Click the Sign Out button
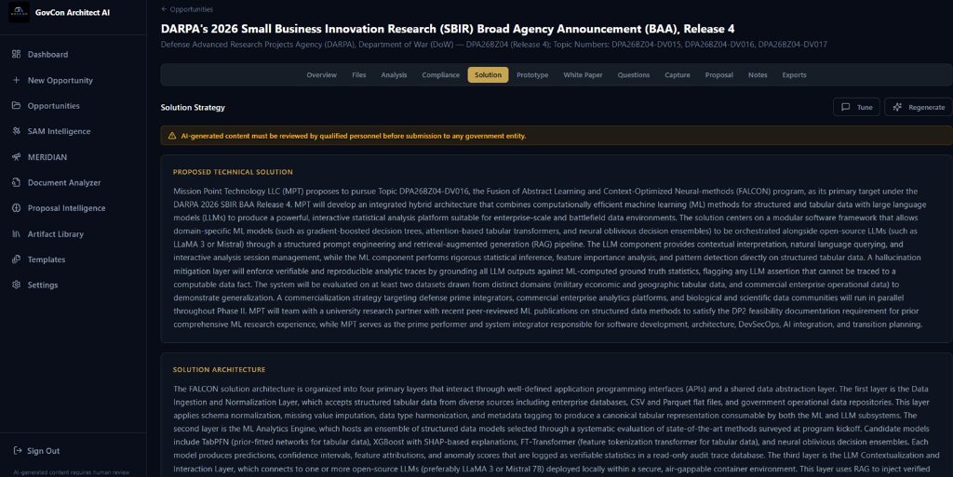 point(36,450)
